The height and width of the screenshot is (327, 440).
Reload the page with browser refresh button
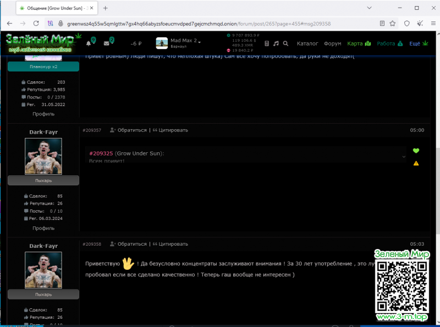(x=36, y=24)
